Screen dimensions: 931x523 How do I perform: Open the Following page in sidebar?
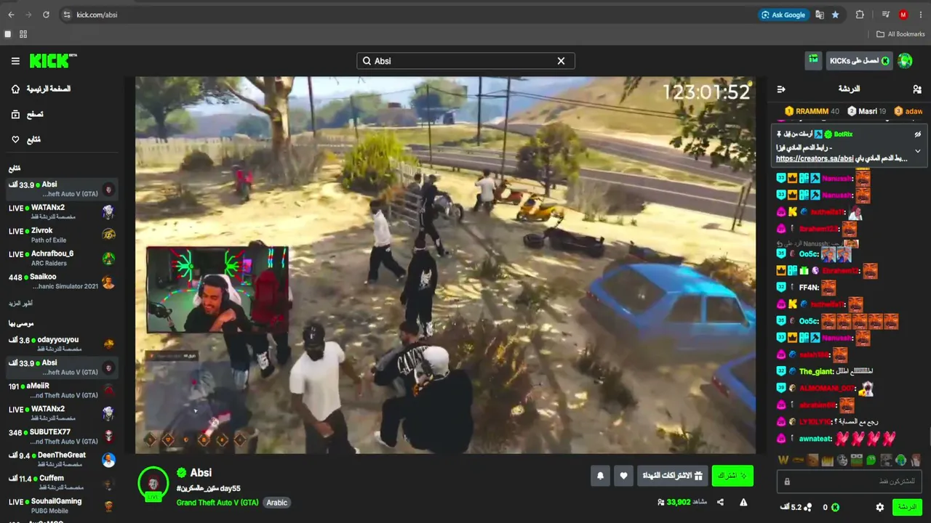26,139
